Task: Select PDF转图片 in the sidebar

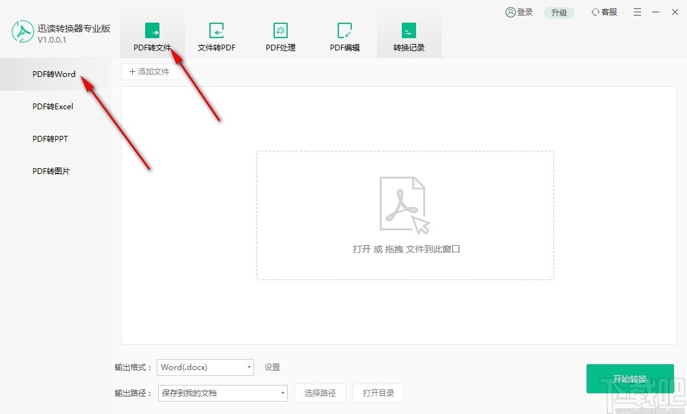Action: point(50,171)
